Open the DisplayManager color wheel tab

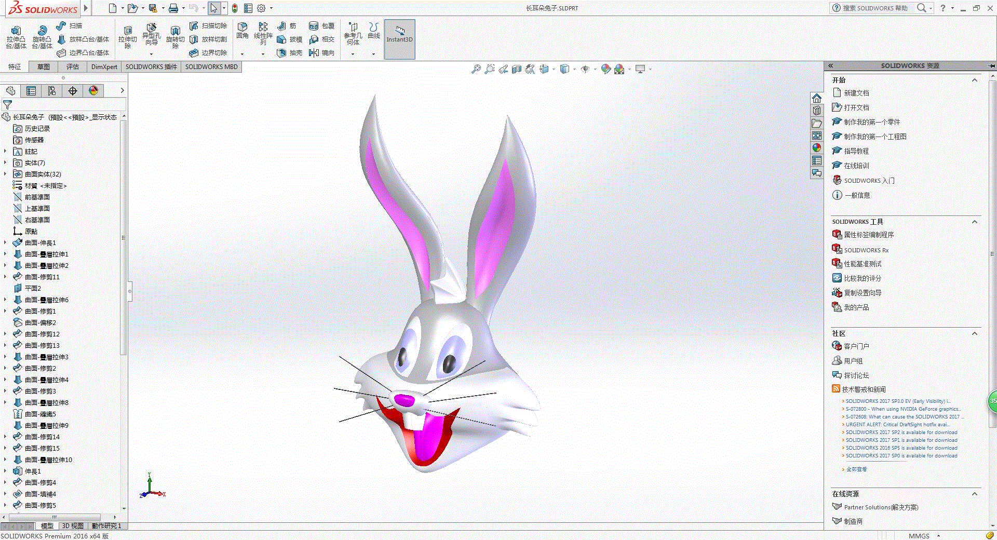coord(93,91)
